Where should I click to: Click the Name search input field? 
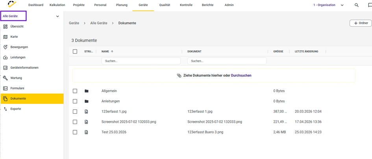pos(141,61)
